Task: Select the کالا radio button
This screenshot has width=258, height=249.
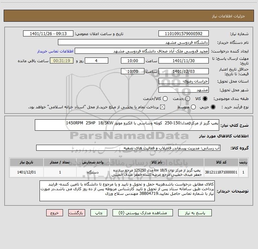Action: click(x=205, y=99)
